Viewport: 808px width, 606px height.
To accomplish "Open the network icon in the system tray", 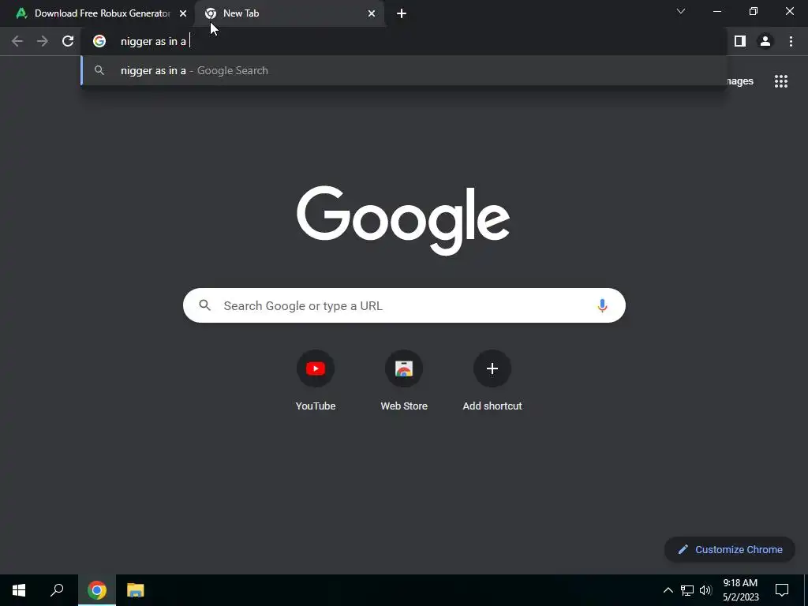I will 687,590.
